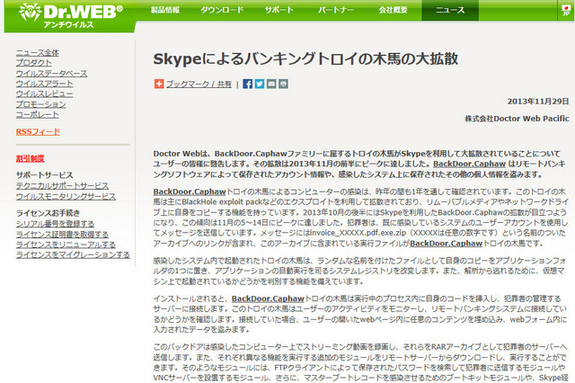Open BackDoor.Caphaw link before トロイの木馬です
Screen dimensions: 575x383
(446, 244)
